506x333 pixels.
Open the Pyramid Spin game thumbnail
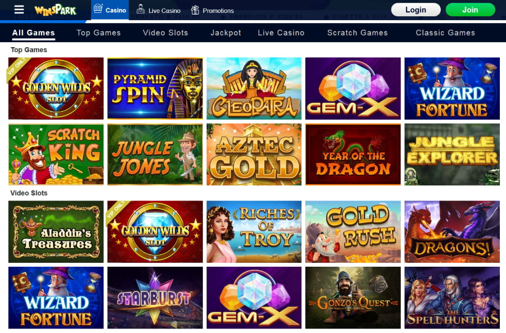tap(155, 88)
